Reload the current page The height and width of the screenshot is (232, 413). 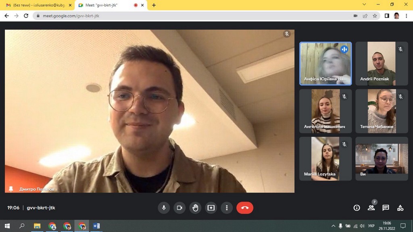[x=26, y=16]
